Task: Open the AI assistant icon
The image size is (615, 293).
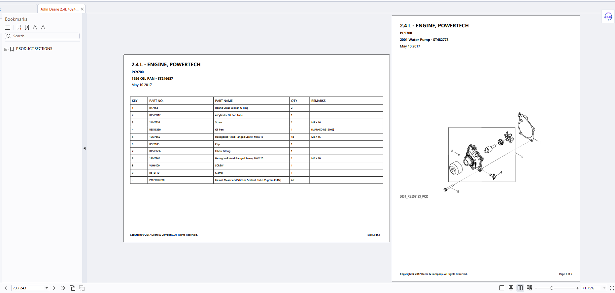Action: click(x=608, y=17)
